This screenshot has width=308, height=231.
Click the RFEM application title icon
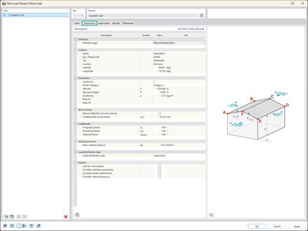click(x=4, y=3)
